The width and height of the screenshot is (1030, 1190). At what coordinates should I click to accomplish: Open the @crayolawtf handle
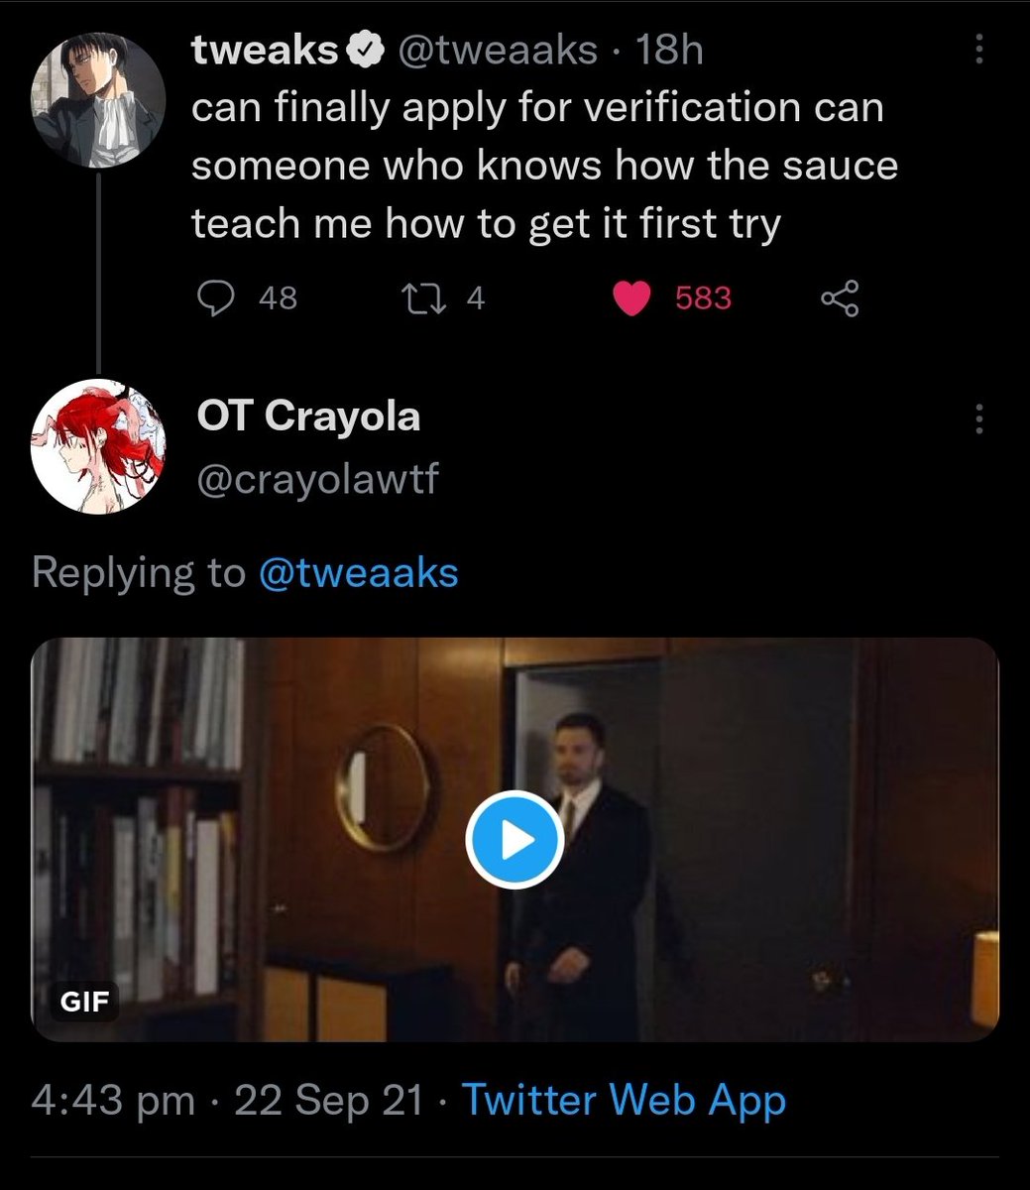(317, 479)
